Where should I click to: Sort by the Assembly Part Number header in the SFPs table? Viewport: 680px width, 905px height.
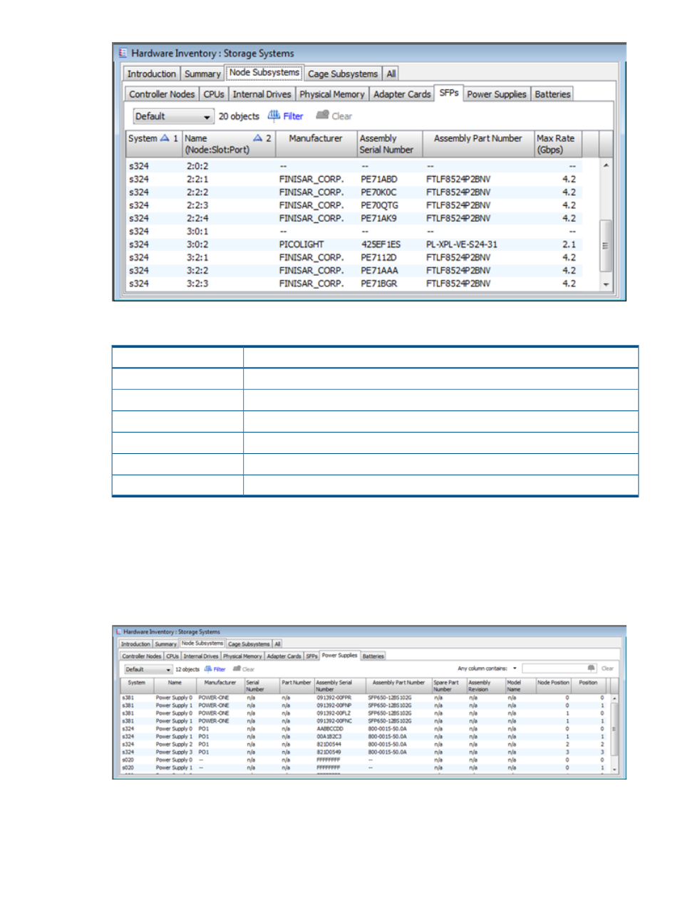(478, 144)
